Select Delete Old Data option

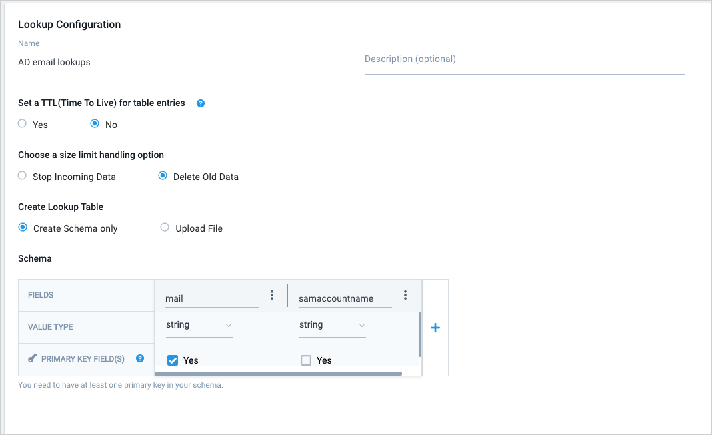pos(163,175)
